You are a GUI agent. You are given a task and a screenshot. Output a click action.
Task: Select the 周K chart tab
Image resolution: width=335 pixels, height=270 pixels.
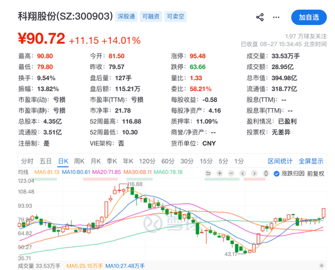pos(79,161)
